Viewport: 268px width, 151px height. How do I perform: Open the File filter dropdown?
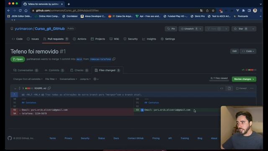[51, 79]
